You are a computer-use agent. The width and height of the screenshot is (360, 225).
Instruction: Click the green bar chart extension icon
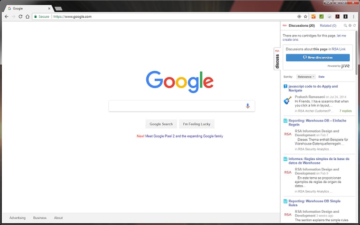coord(322,16)
